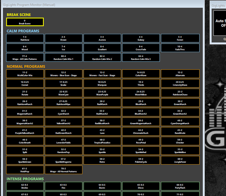Select the 9-4 CrossFade program

point(141,48)
